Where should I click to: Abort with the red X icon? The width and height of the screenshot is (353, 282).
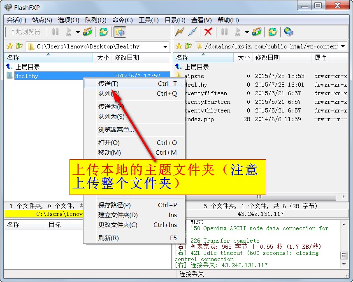pyautogui.click(x=208, y=32)
